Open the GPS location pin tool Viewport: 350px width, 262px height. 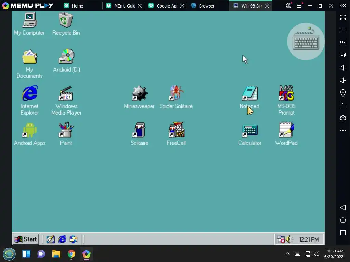[x=343, y=93]
